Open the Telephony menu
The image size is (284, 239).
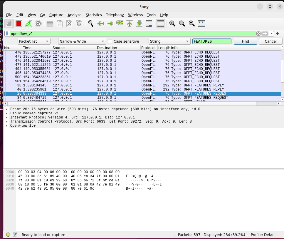tap(115, 15)
